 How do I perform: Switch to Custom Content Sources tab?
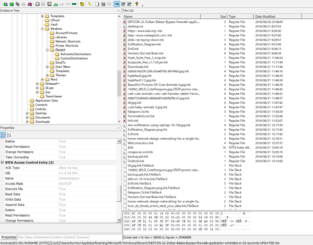coord(70,237)
